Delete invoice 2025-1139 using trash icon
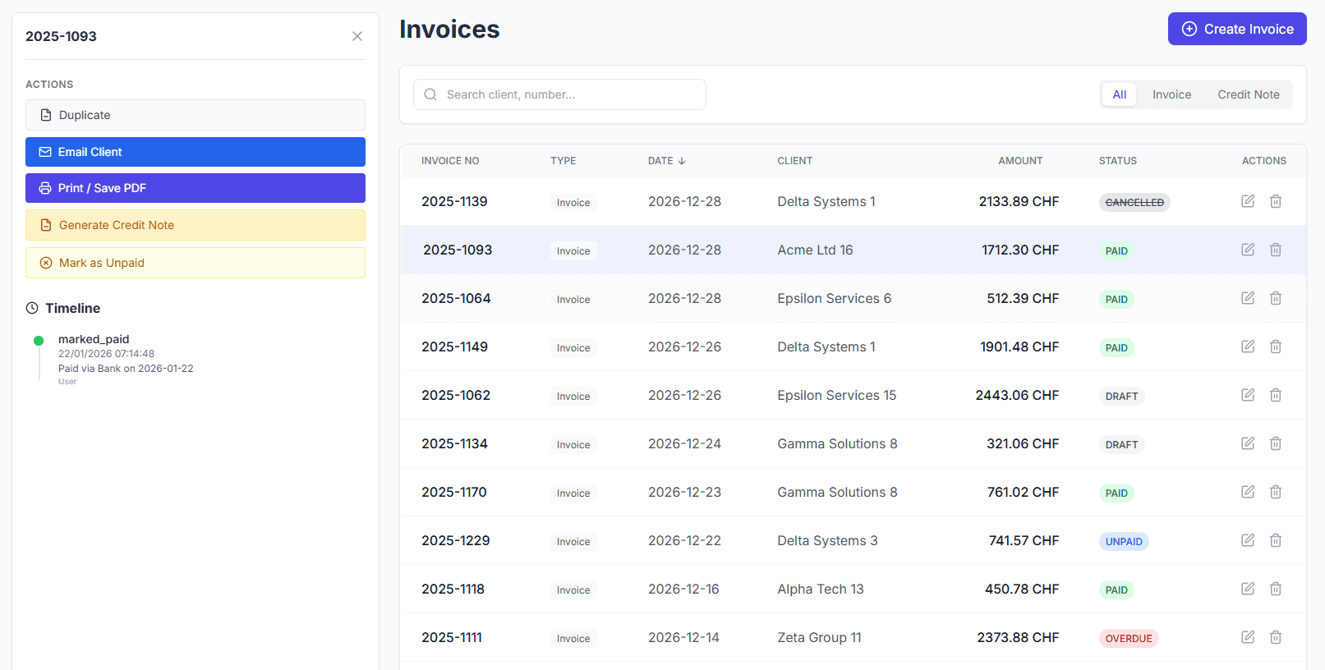1325x670 pixels. tap(1276, 201)
